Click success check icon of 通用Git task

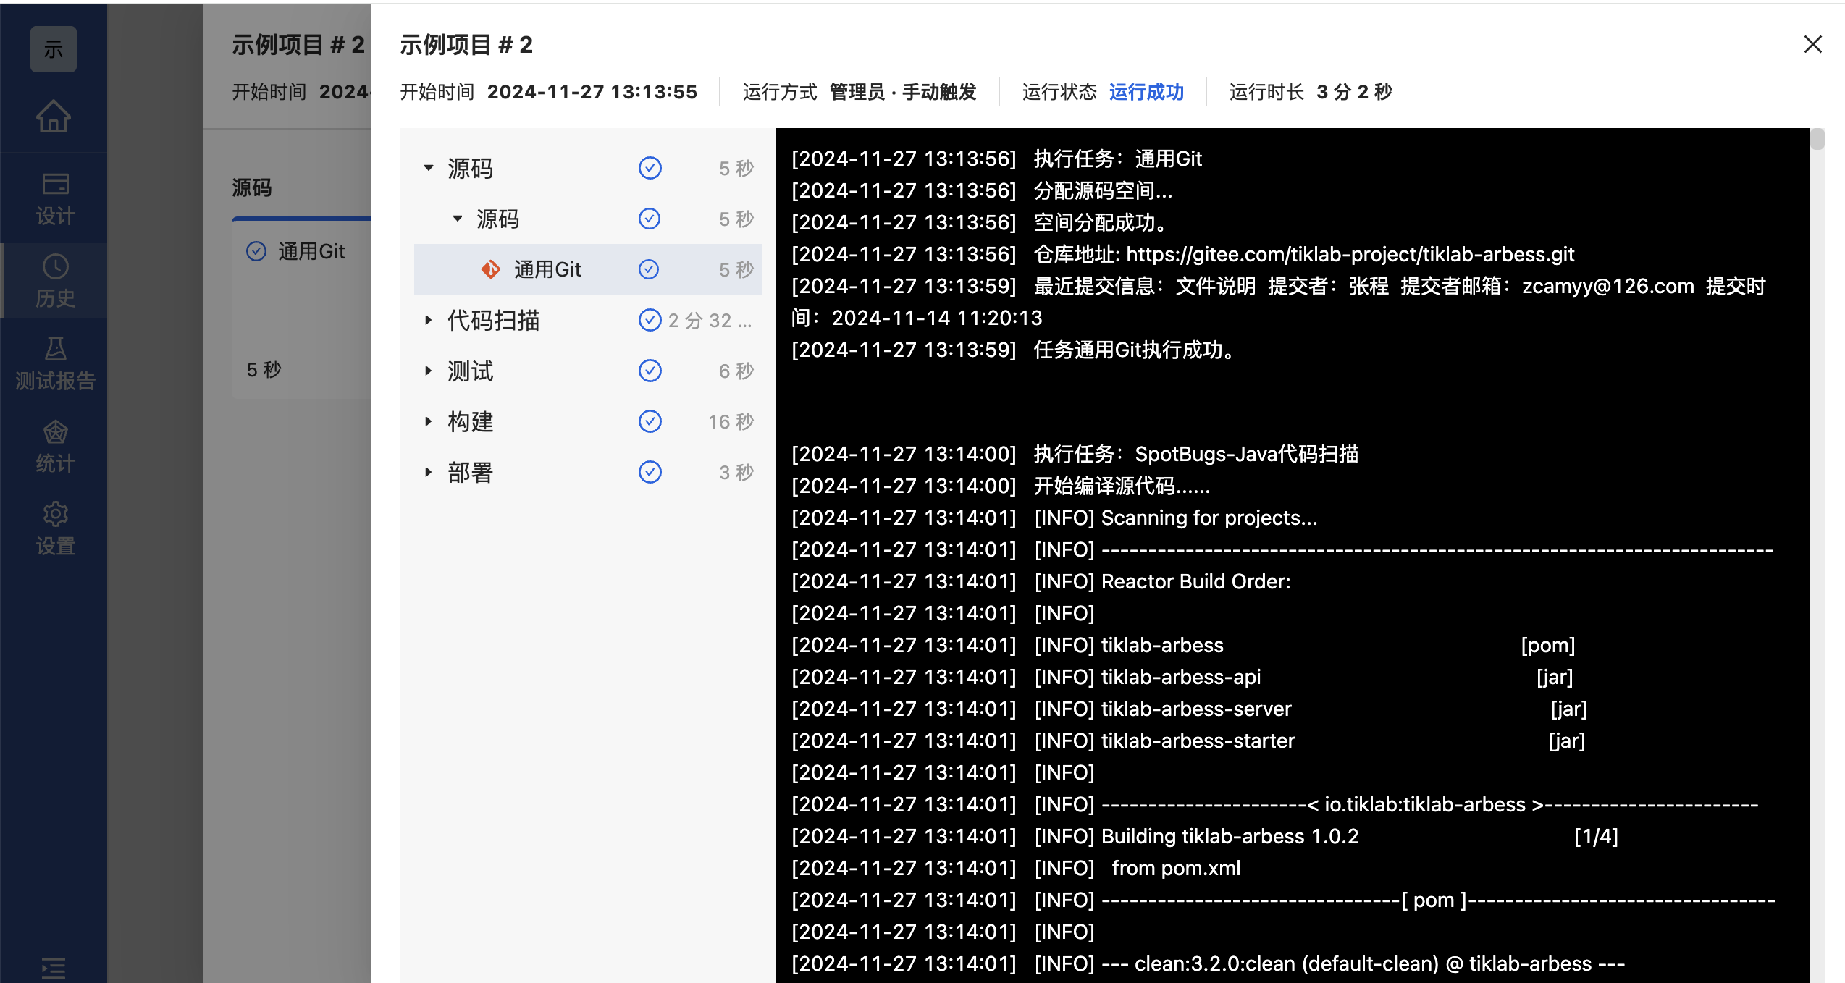(x=649, y=269)
